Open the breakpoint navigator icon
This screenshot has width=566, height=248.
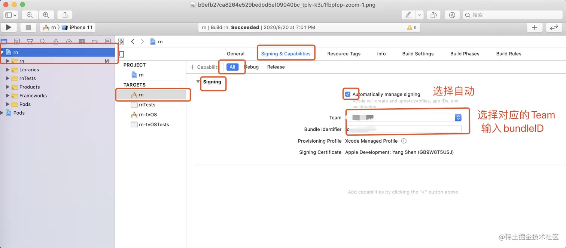[95, 41]
